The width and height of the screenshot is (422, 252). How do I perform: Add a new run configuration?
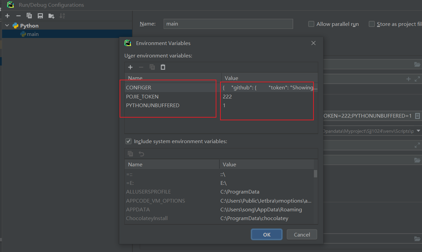(7, 15)
